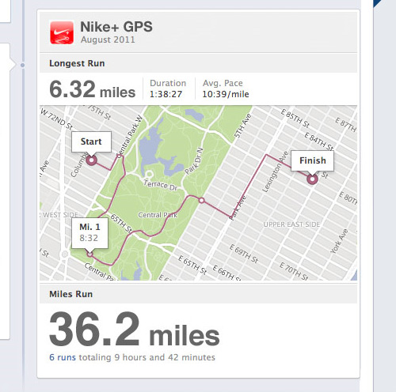Click the 36.2 miles total figure
The width and height of the screenshot is (396, 392).
point(135,330)
